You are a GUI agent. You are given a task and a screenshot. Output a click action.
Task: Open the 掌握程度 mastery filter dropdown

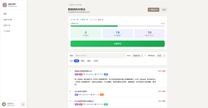pyautogui.click(x=161, y=56)
